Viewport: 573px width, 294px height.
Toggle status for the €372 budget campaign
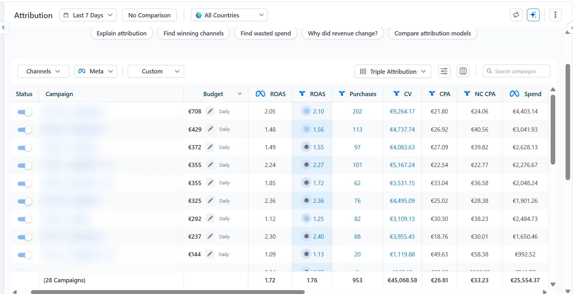24,148
